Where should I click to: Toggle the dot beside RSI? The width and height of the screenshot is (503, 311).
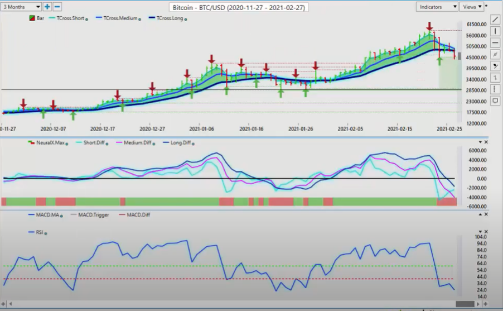click(46, 233)
